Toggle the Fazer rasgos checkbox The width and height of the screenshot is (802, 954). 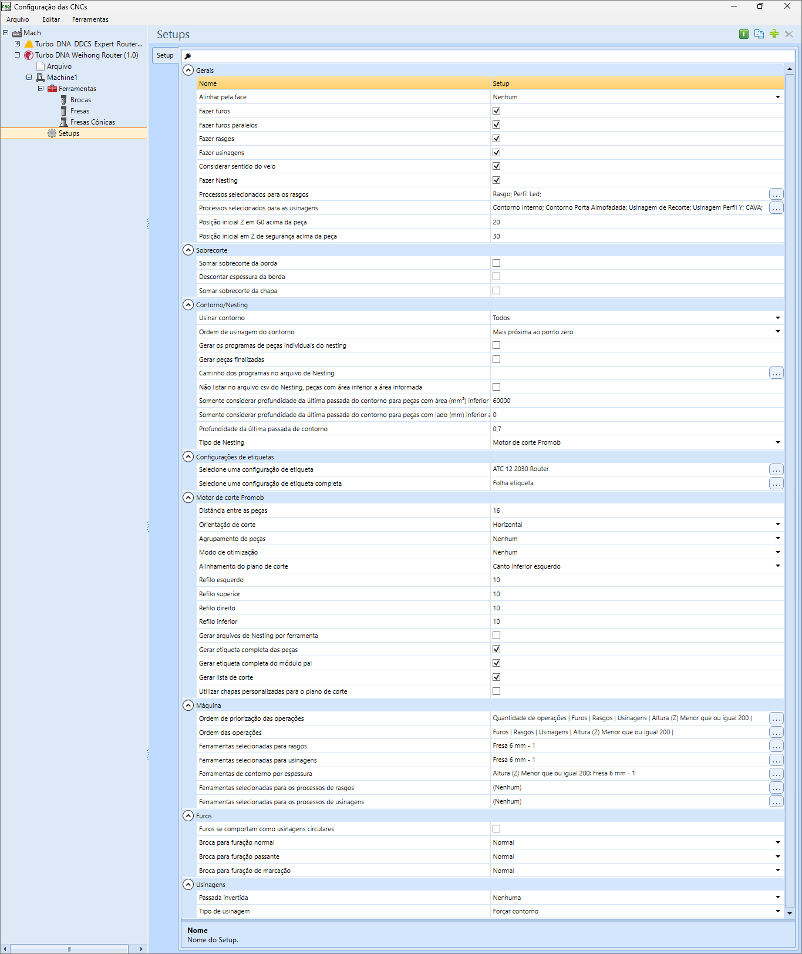tap(496, 139)
